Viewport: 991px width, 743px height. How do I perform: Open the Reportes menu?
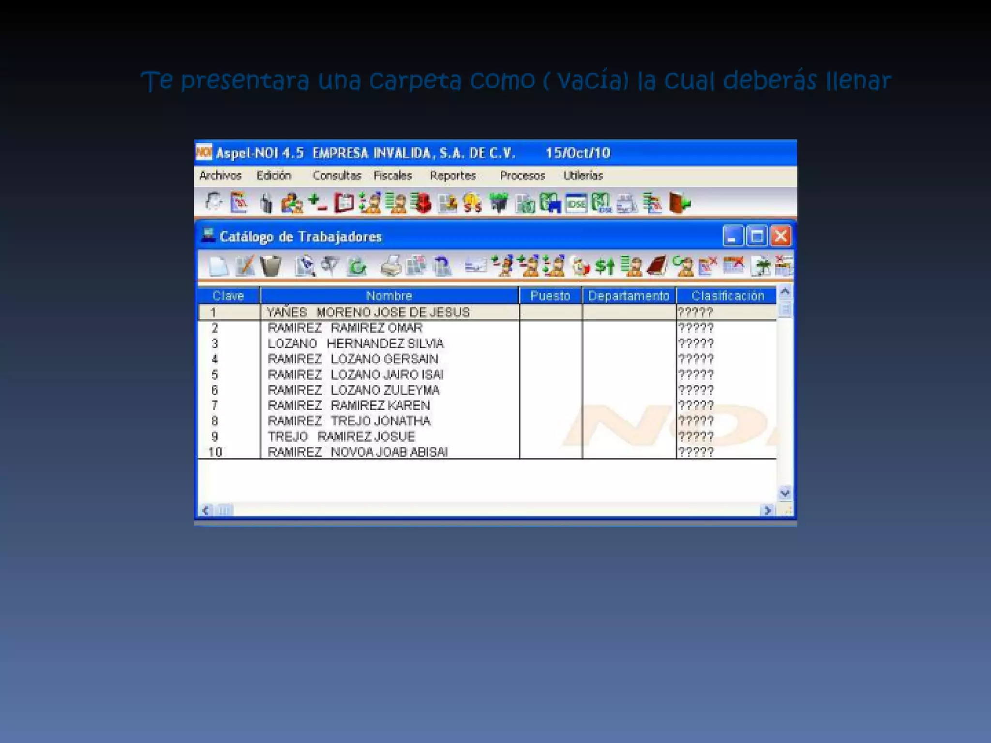(453, 176)
